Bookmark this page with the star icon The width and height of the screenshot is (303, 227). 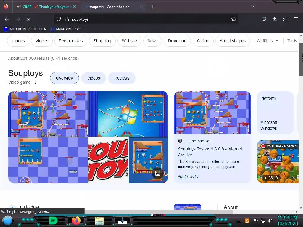click(x=234, y=19)
